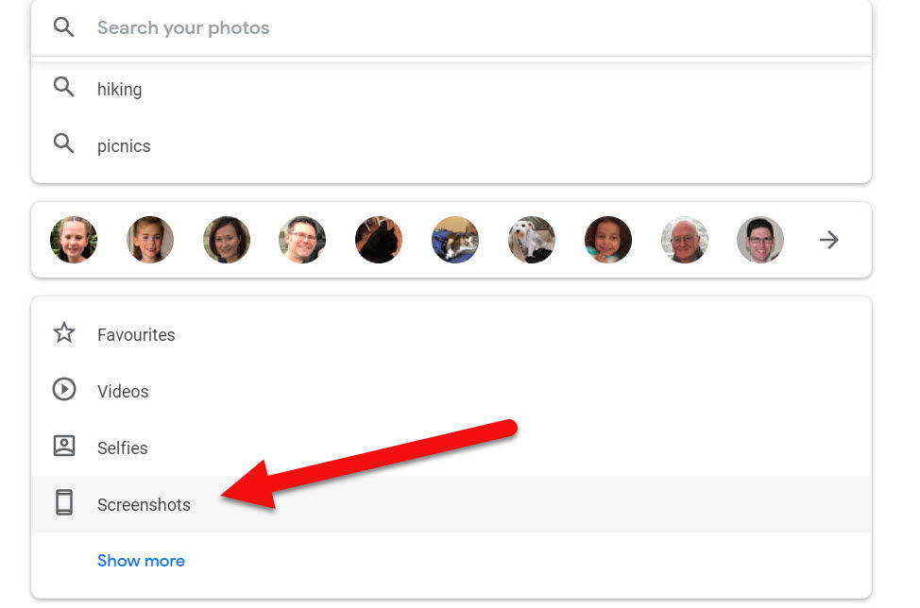Expand more faces with the right arrow

(828, 240)
